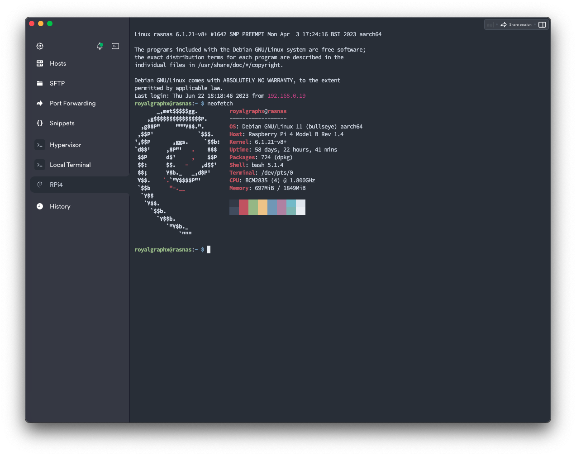The image size is (576, 456).
Task: Click the green macOS fullscreen button
Action: (x=50, y=24)
